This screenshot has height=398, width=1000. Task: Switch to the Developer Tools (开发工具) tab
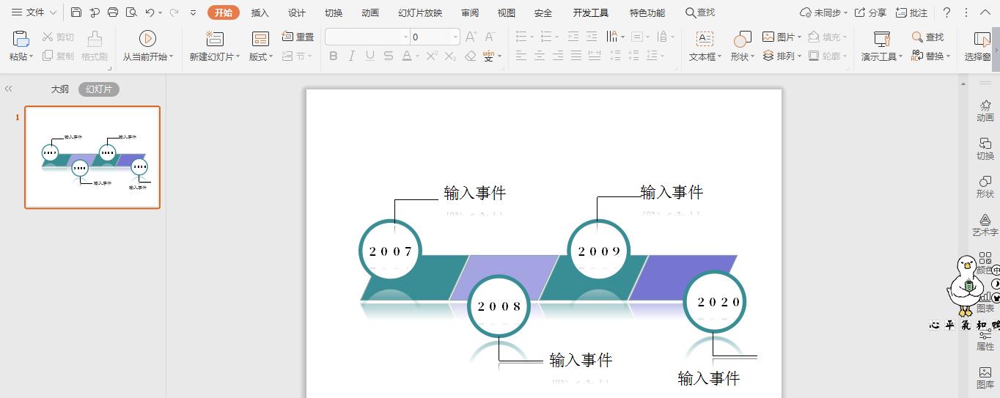[x=591, y=12]
